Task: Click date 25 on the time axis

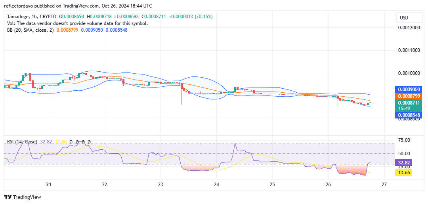Action: click(x=273, y=185)
